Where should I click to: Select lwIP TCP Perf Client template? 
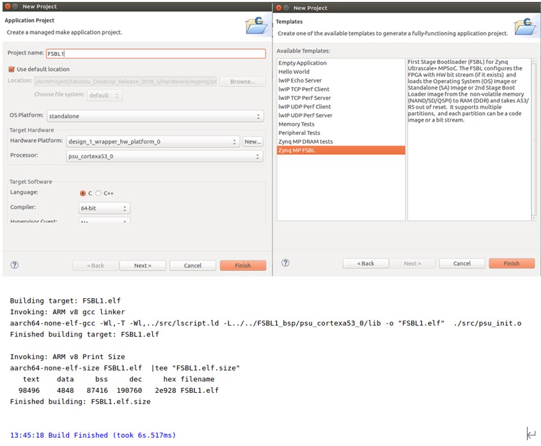(x=341, y=89)
